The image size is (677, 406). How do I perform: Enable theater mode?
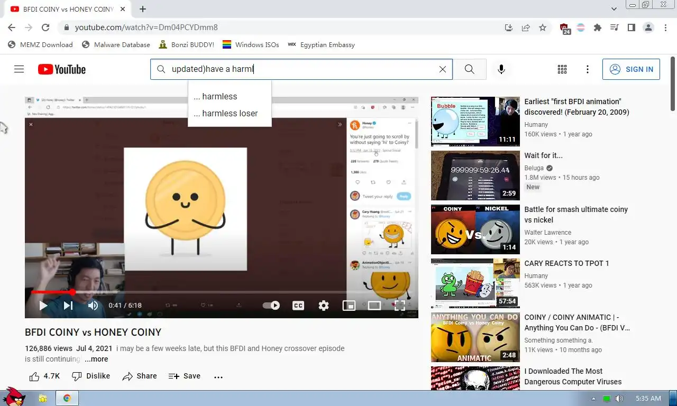click(374, 305)
